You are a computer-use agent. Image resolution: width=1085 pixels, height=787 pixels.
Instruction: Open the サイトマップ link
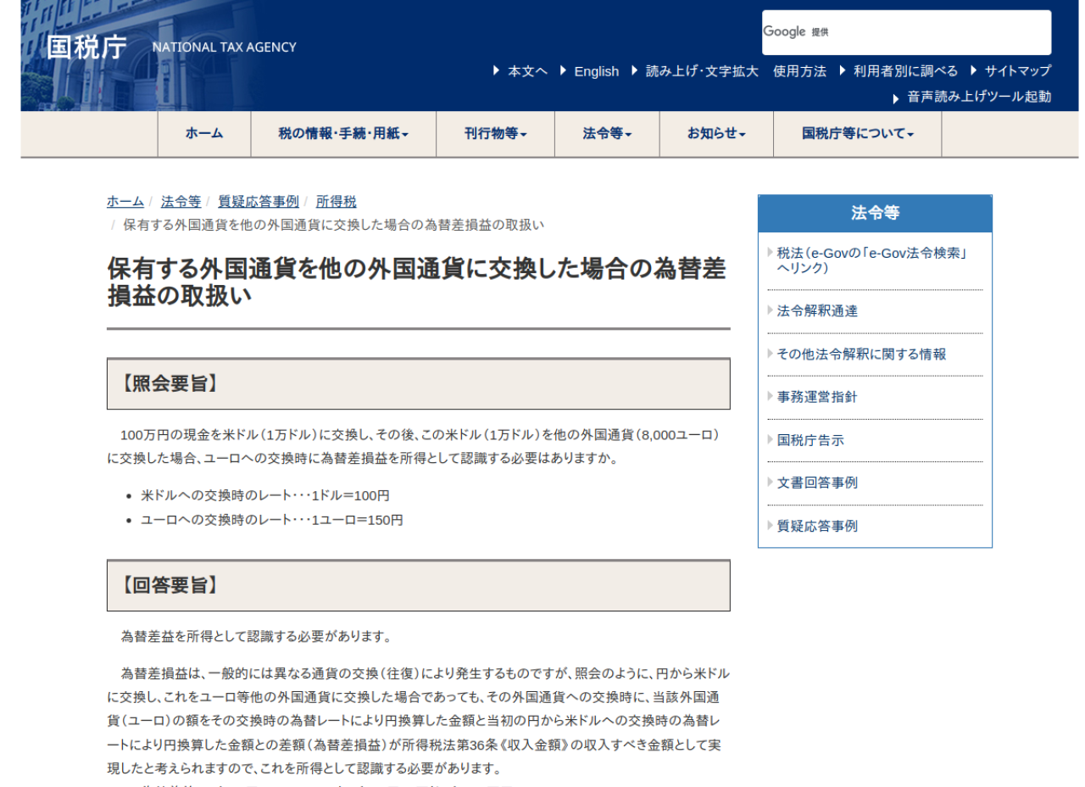[x=1017, y=71]
